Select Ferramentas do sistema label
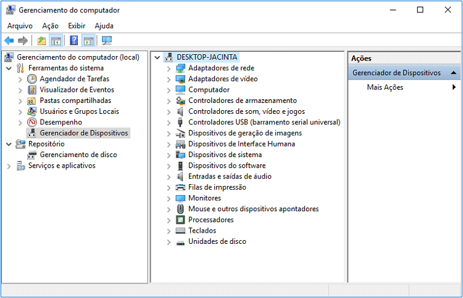Viewport: 463px width, 298px height. 66,68
